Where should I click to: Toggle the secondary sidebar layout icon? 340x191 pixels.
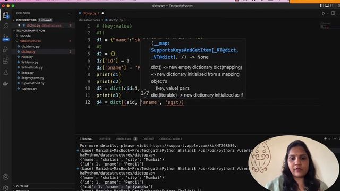(x=332, y=6)
